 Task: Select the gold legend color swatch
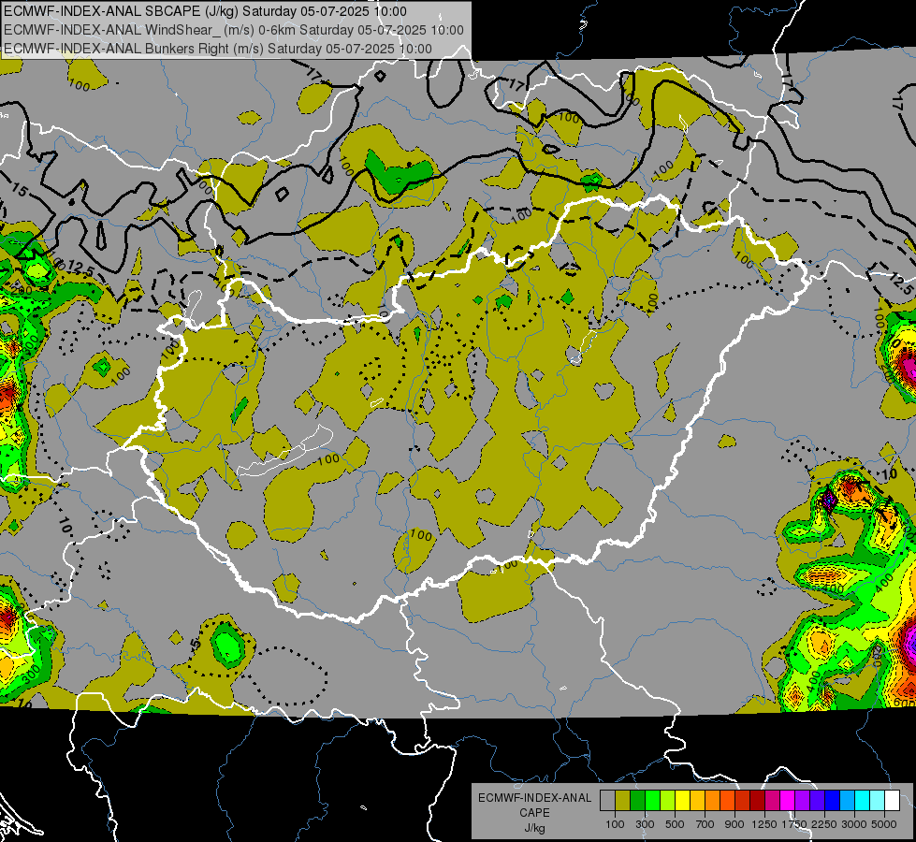coord(697,801)
